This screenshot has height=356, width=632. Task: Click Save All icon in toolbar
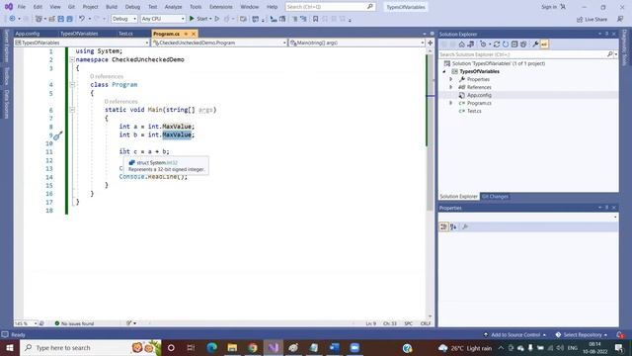click(69, 19)
